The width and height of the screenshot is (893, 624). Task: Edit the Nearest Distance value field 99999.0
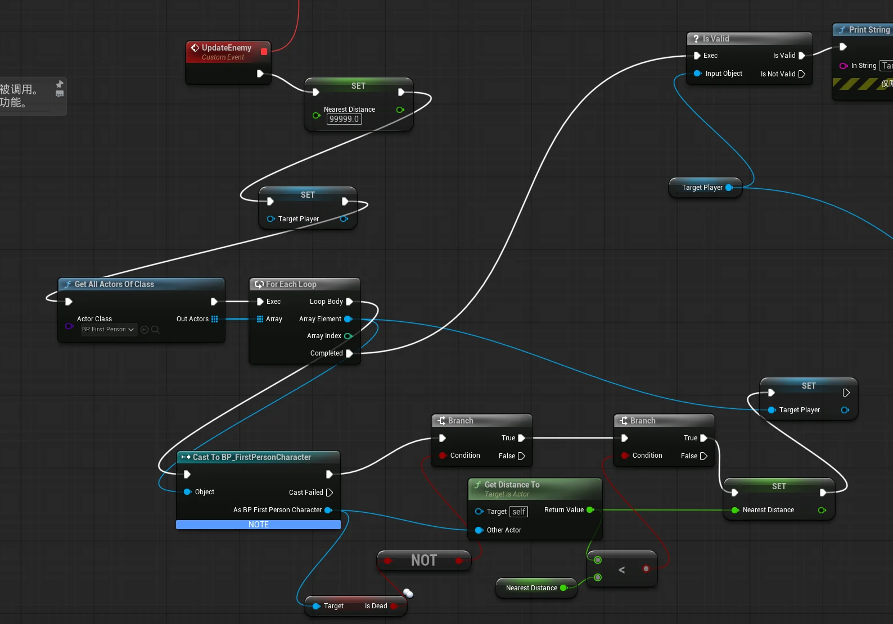tap(344, 119)
